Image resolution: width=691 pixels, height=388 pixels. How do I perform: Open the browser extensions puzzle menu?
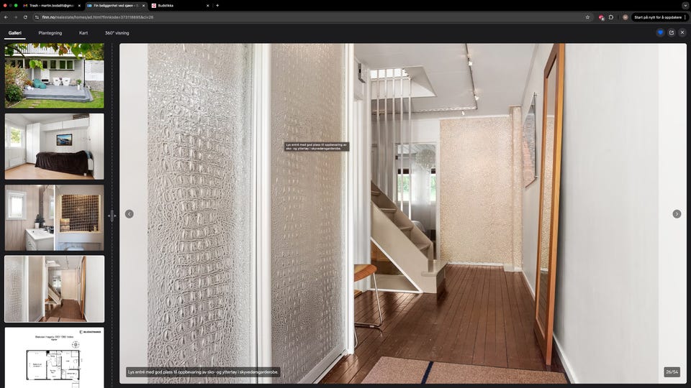point(611,17)
